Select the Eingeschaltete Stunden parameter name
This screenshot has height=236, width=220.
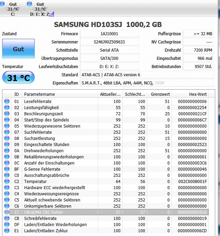point(47,145)
